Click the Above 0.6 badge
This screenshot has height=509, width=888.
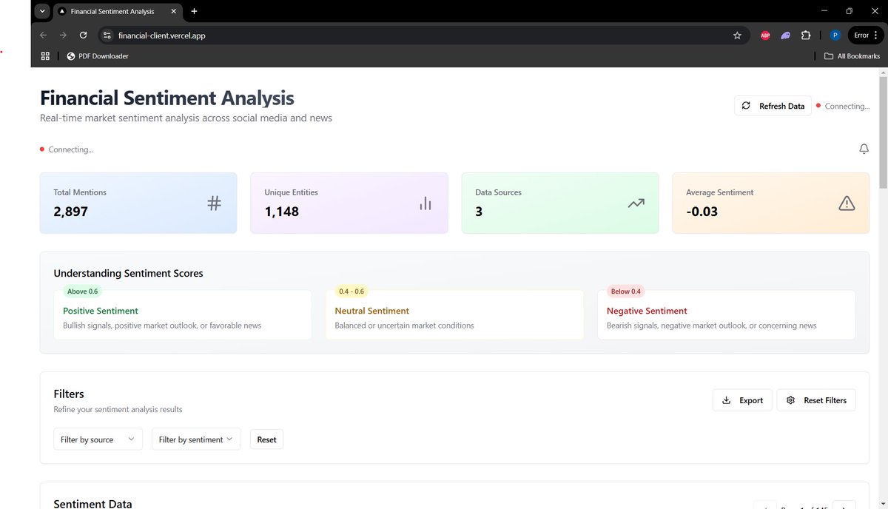point(82,291)
